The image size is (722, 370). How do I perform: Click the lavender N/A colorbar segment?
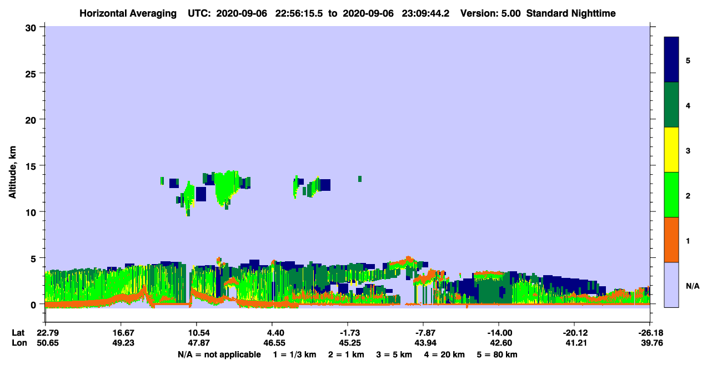tap(671, 285)
